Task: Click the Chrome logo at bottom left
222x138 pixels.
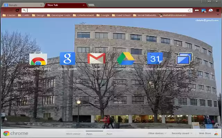Action: [x=6, y=134]
